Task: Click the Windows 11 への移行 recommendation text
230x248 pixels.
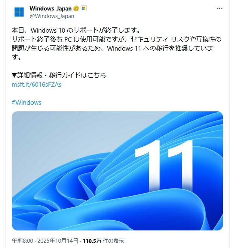Action: tap(160, 48)
